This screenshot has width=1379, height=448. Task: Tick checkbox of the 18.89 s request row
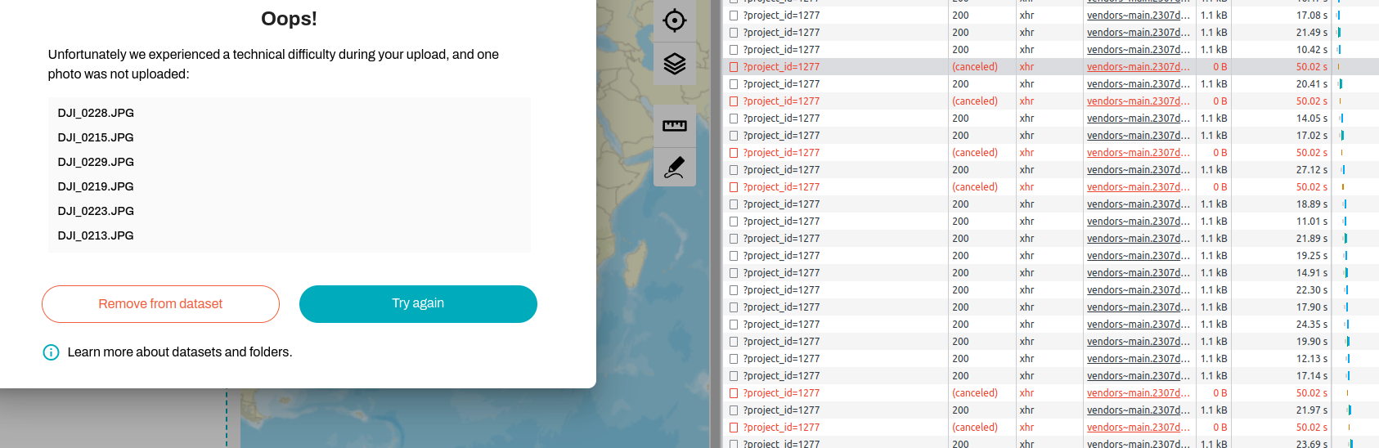point(734,204)
